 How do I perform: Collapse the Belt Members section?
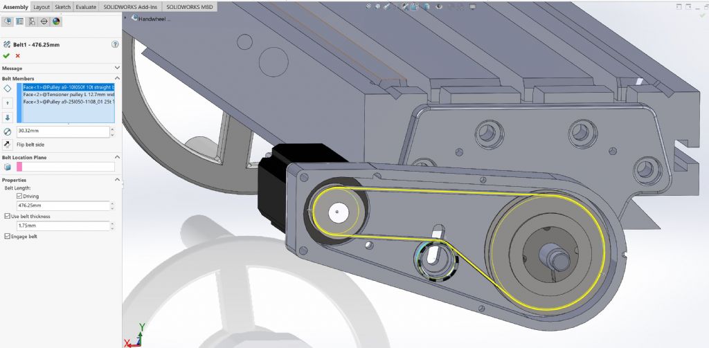tap(117, 78)
